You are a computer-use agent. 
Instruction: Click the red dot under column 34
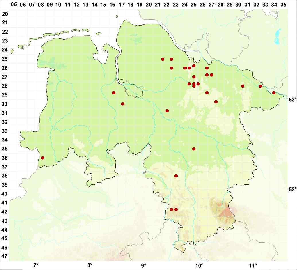pyautogui.click(x=274, y=93)
